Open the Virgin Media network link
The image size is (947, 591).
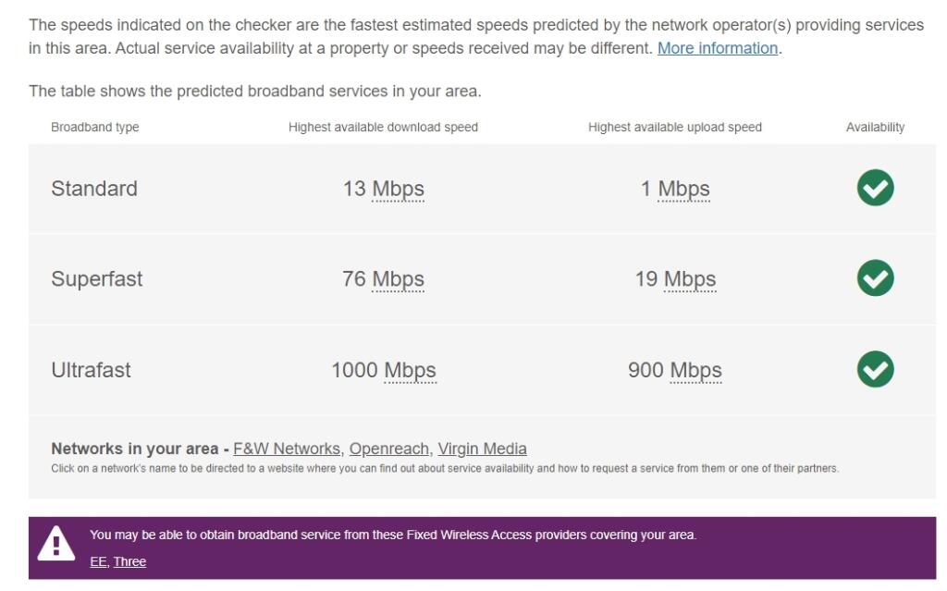pyautogui.click(x=481, y=449)
